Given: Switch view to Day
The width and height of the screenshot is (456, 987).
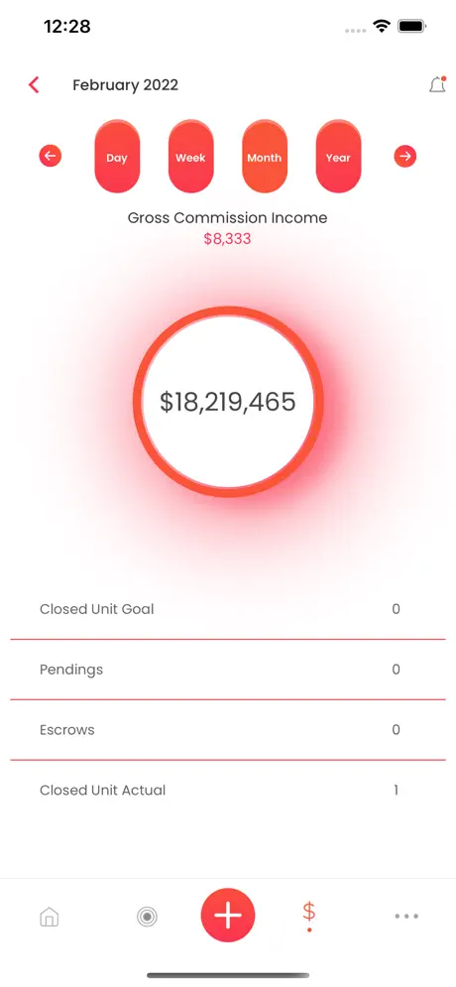Looking at the screenshot, I should (x=117, y=157).
